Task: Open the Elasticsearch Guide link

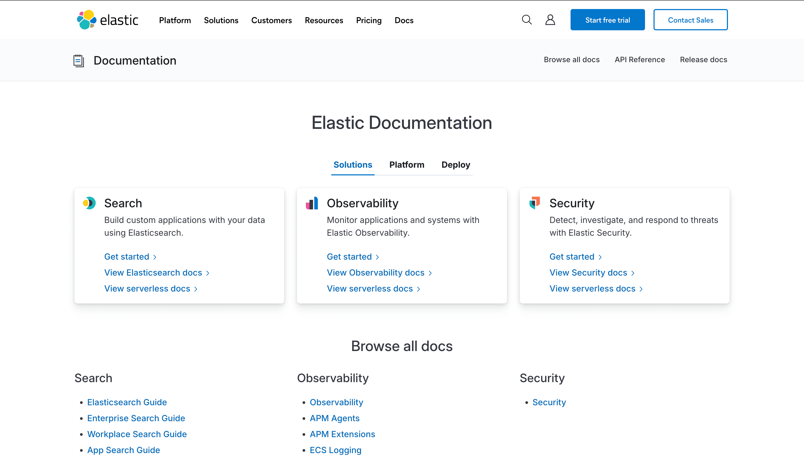Action: click(x=127, y=402)
